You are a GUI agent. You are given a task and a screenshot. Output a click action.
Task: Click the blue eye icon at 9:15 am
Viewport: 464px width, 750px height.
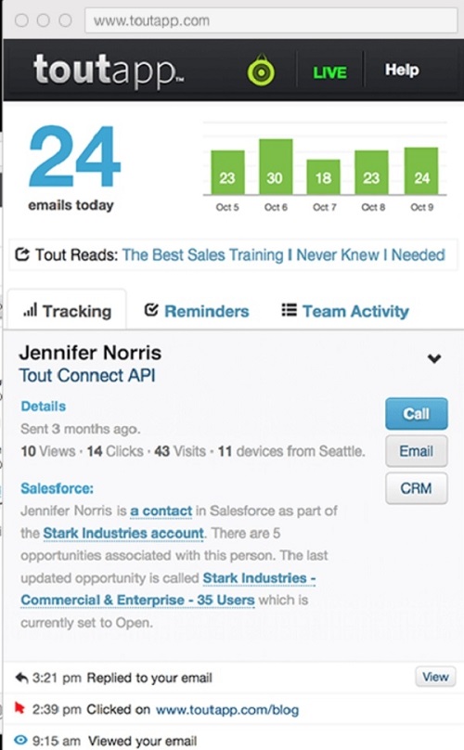(x=20, y=740)
